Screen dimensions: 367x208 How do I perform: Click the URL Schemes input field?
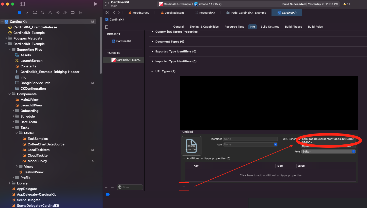click(x=328, y=142)
